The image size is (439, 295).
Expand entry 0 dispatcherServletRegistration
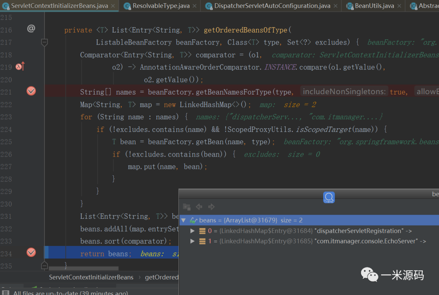click(193, 231)
